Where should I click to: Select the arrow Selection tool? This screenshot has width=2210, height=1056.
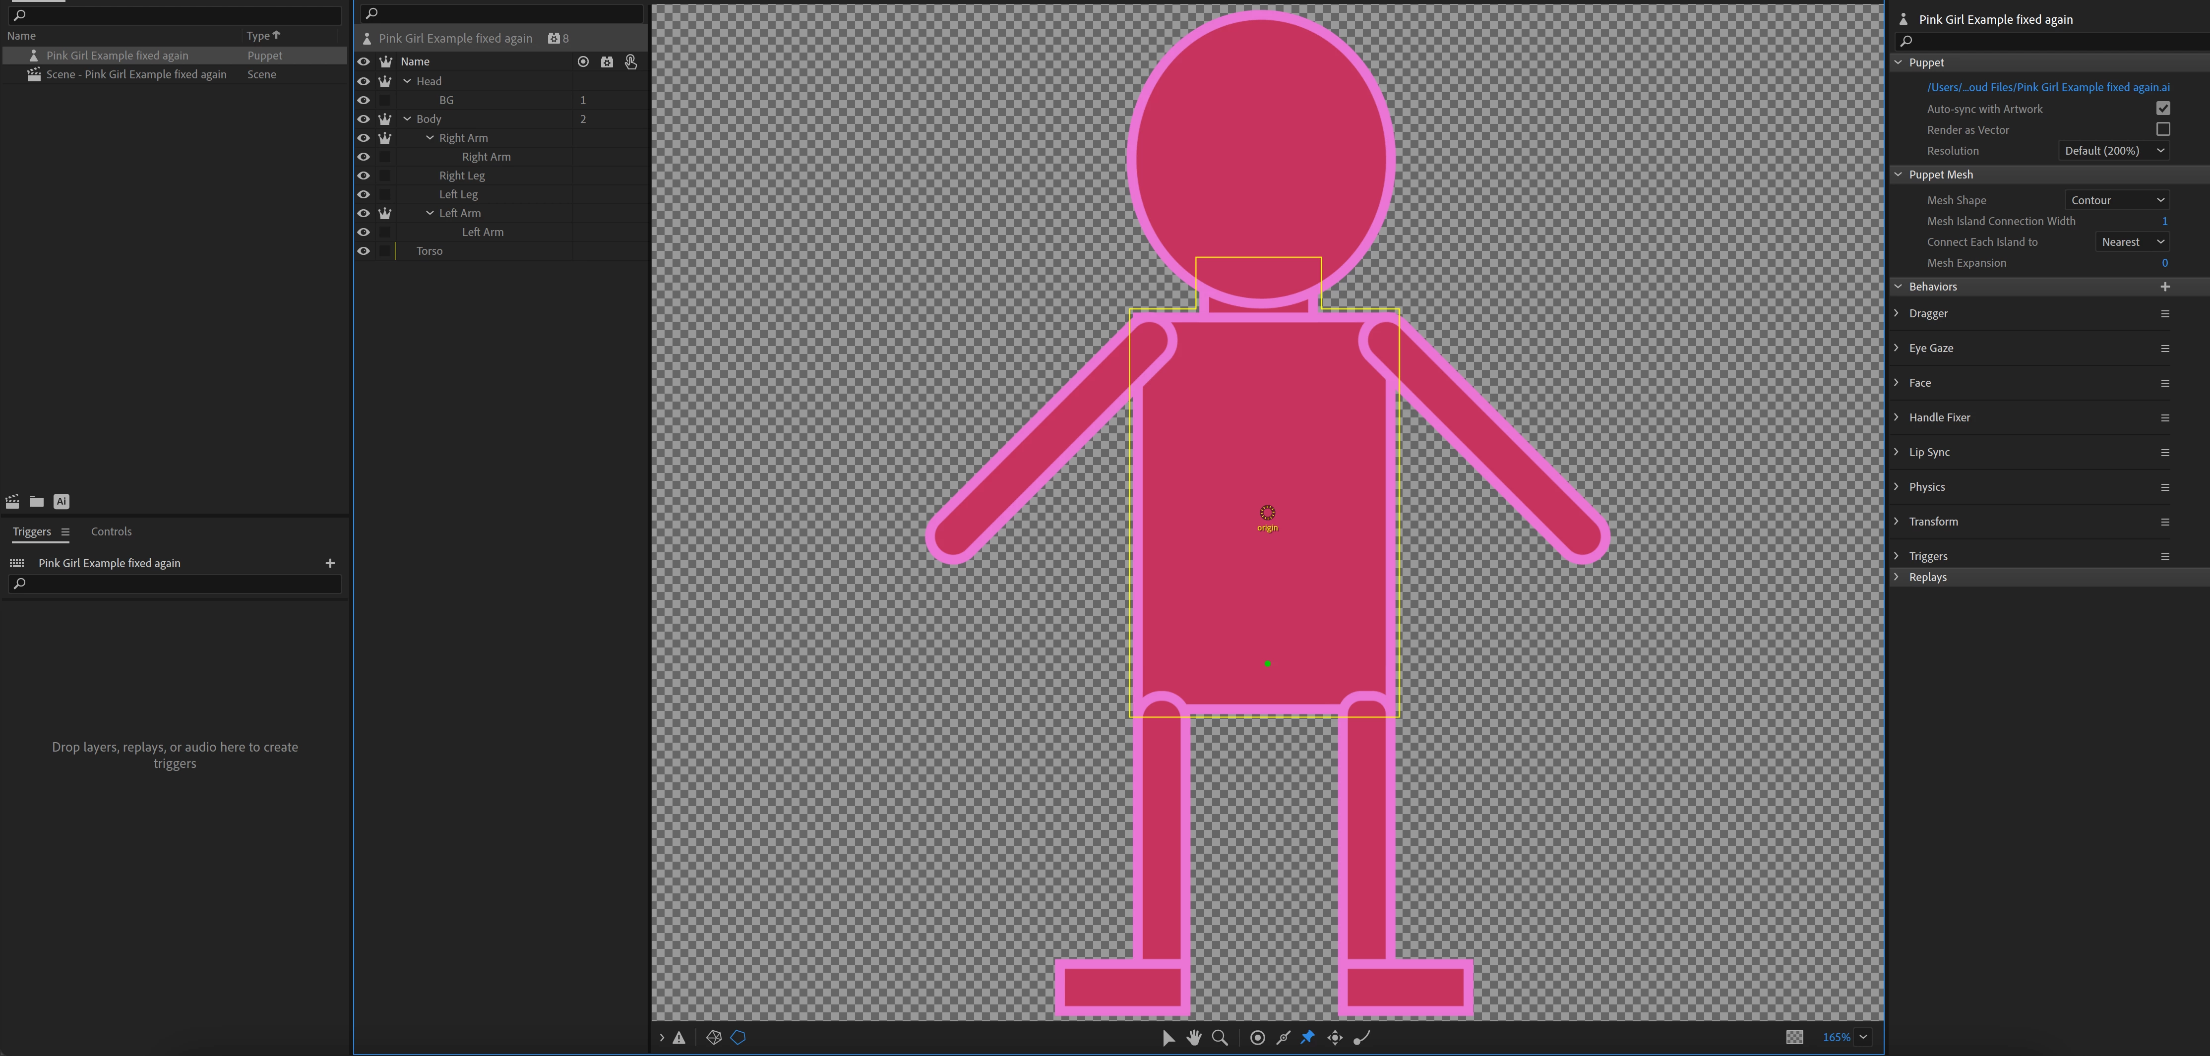coord(1167,1038)
